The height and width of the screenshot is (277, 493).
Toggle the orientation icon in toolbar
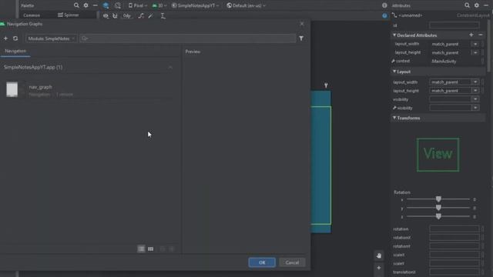click(x=118, y=5)
